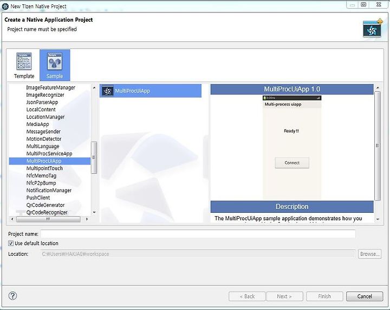Select LocalContent in the sample list
The image size is (390, 310).
click(41, 110)
